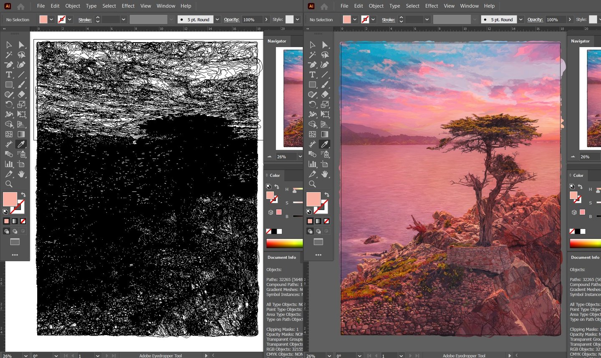Set paint to Color in left toolbar
Viewport: 601px width, 358px height.
point(6,221)
